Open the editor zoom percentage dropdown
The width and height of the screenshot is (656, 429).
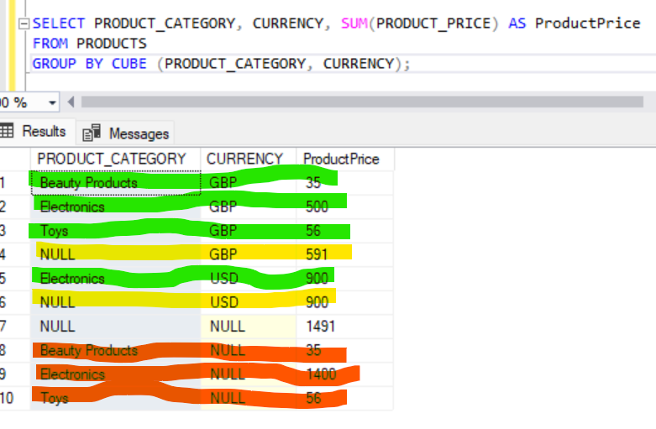point(53,102)
